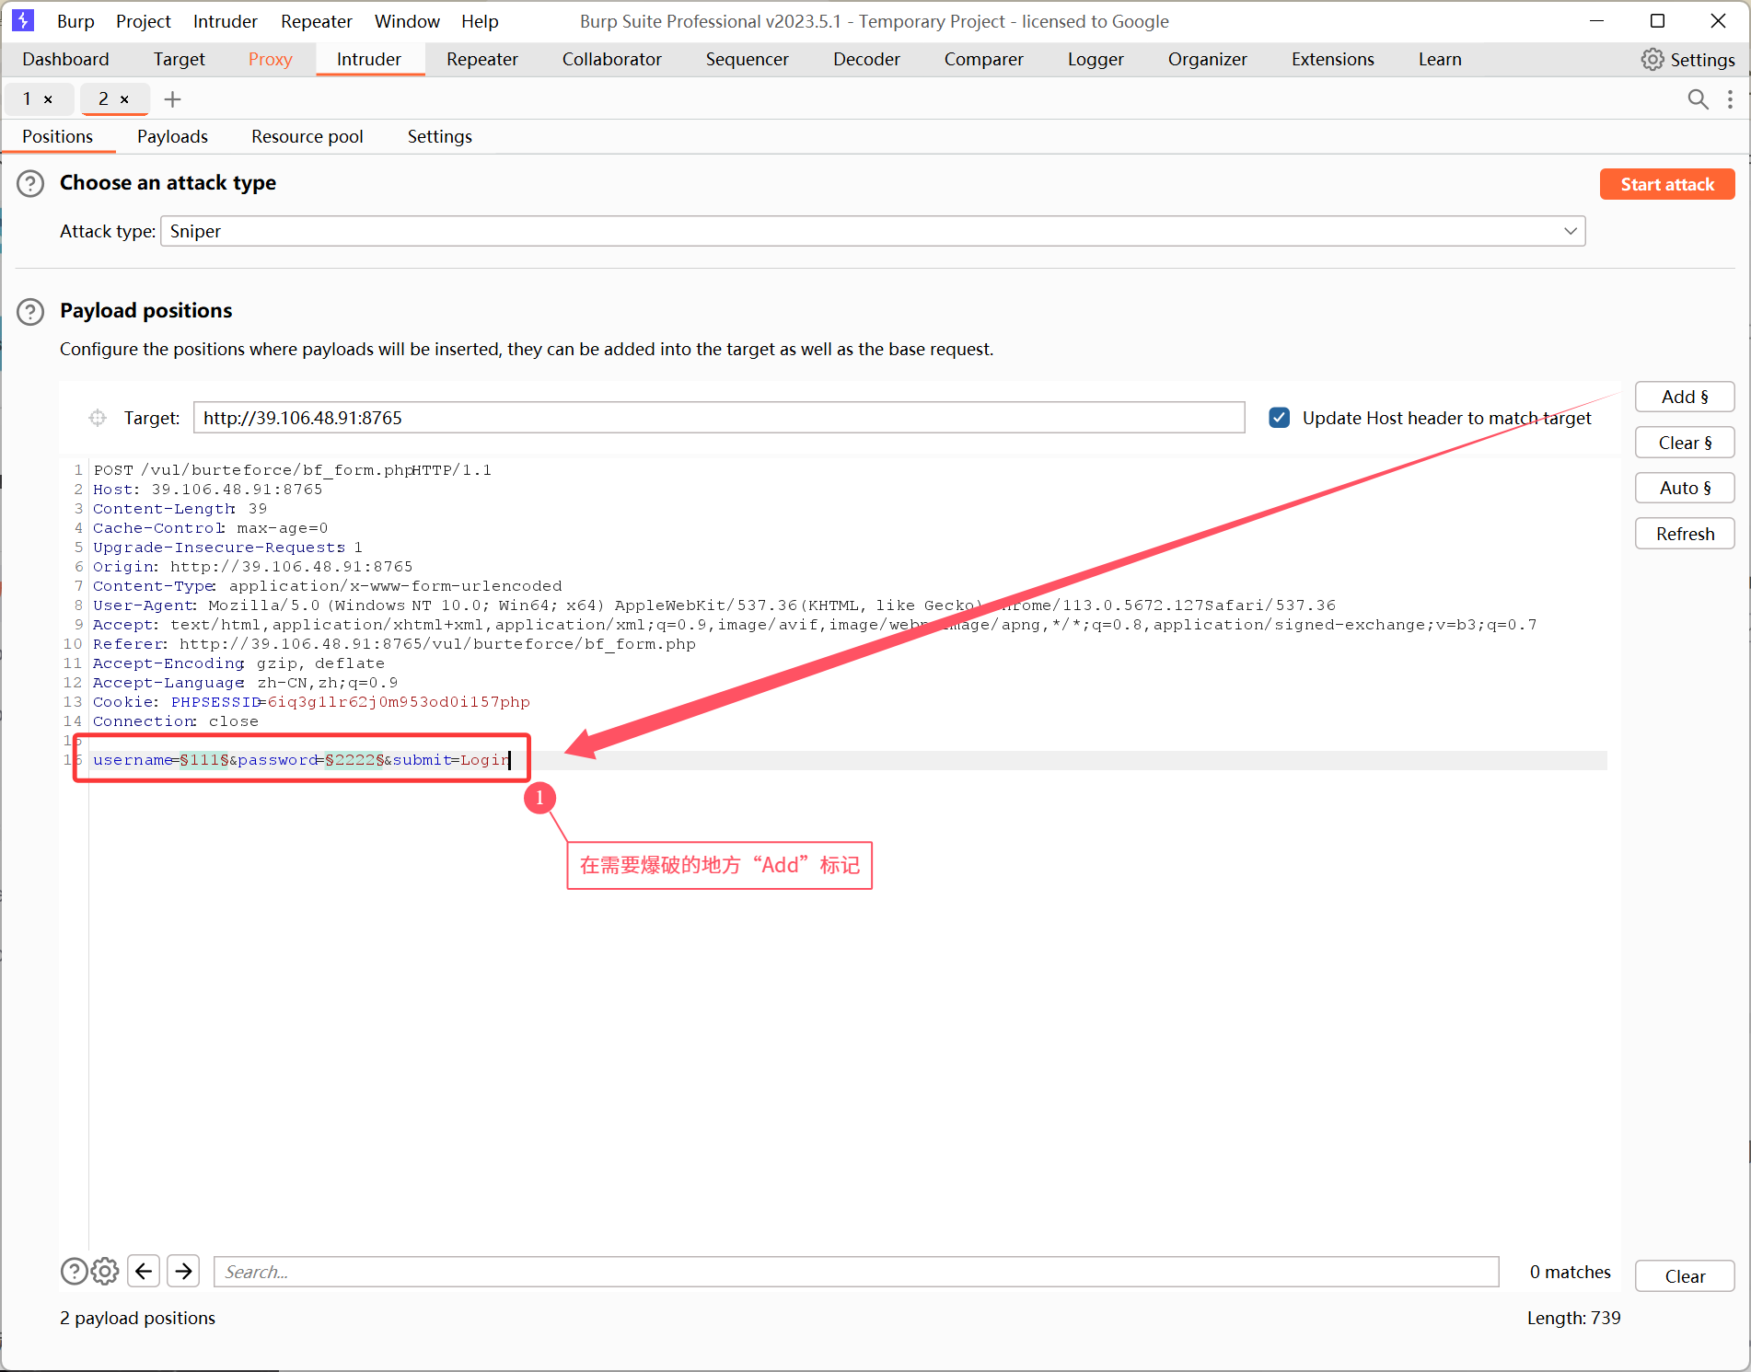This screenshot has height=1372, width=1751.
Task: Open the Logger tab
Action: tap(1096, 60)
